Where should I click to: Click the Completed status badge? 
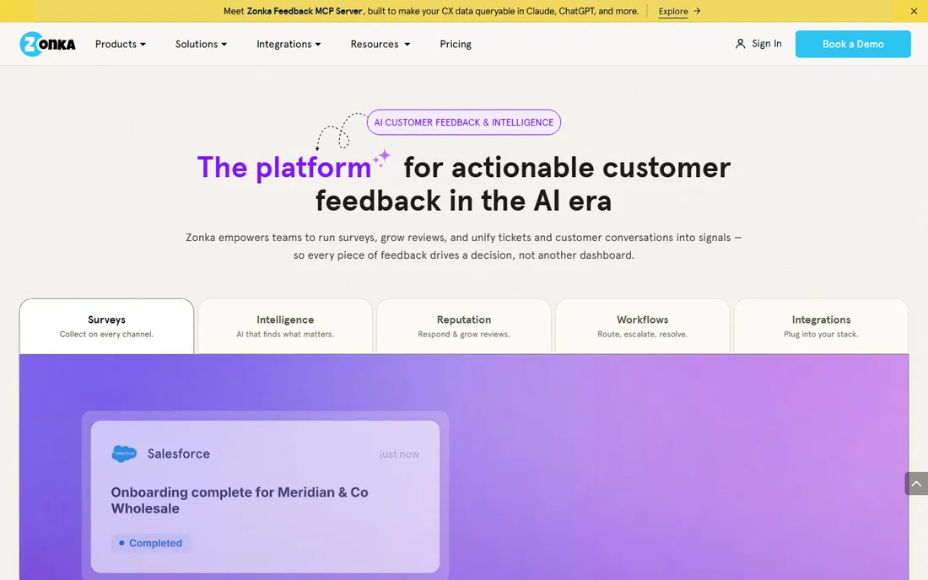click(x=151, y=543)
